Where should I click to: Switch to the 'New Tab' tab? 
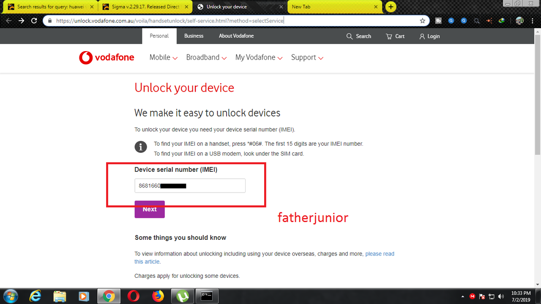334,7
